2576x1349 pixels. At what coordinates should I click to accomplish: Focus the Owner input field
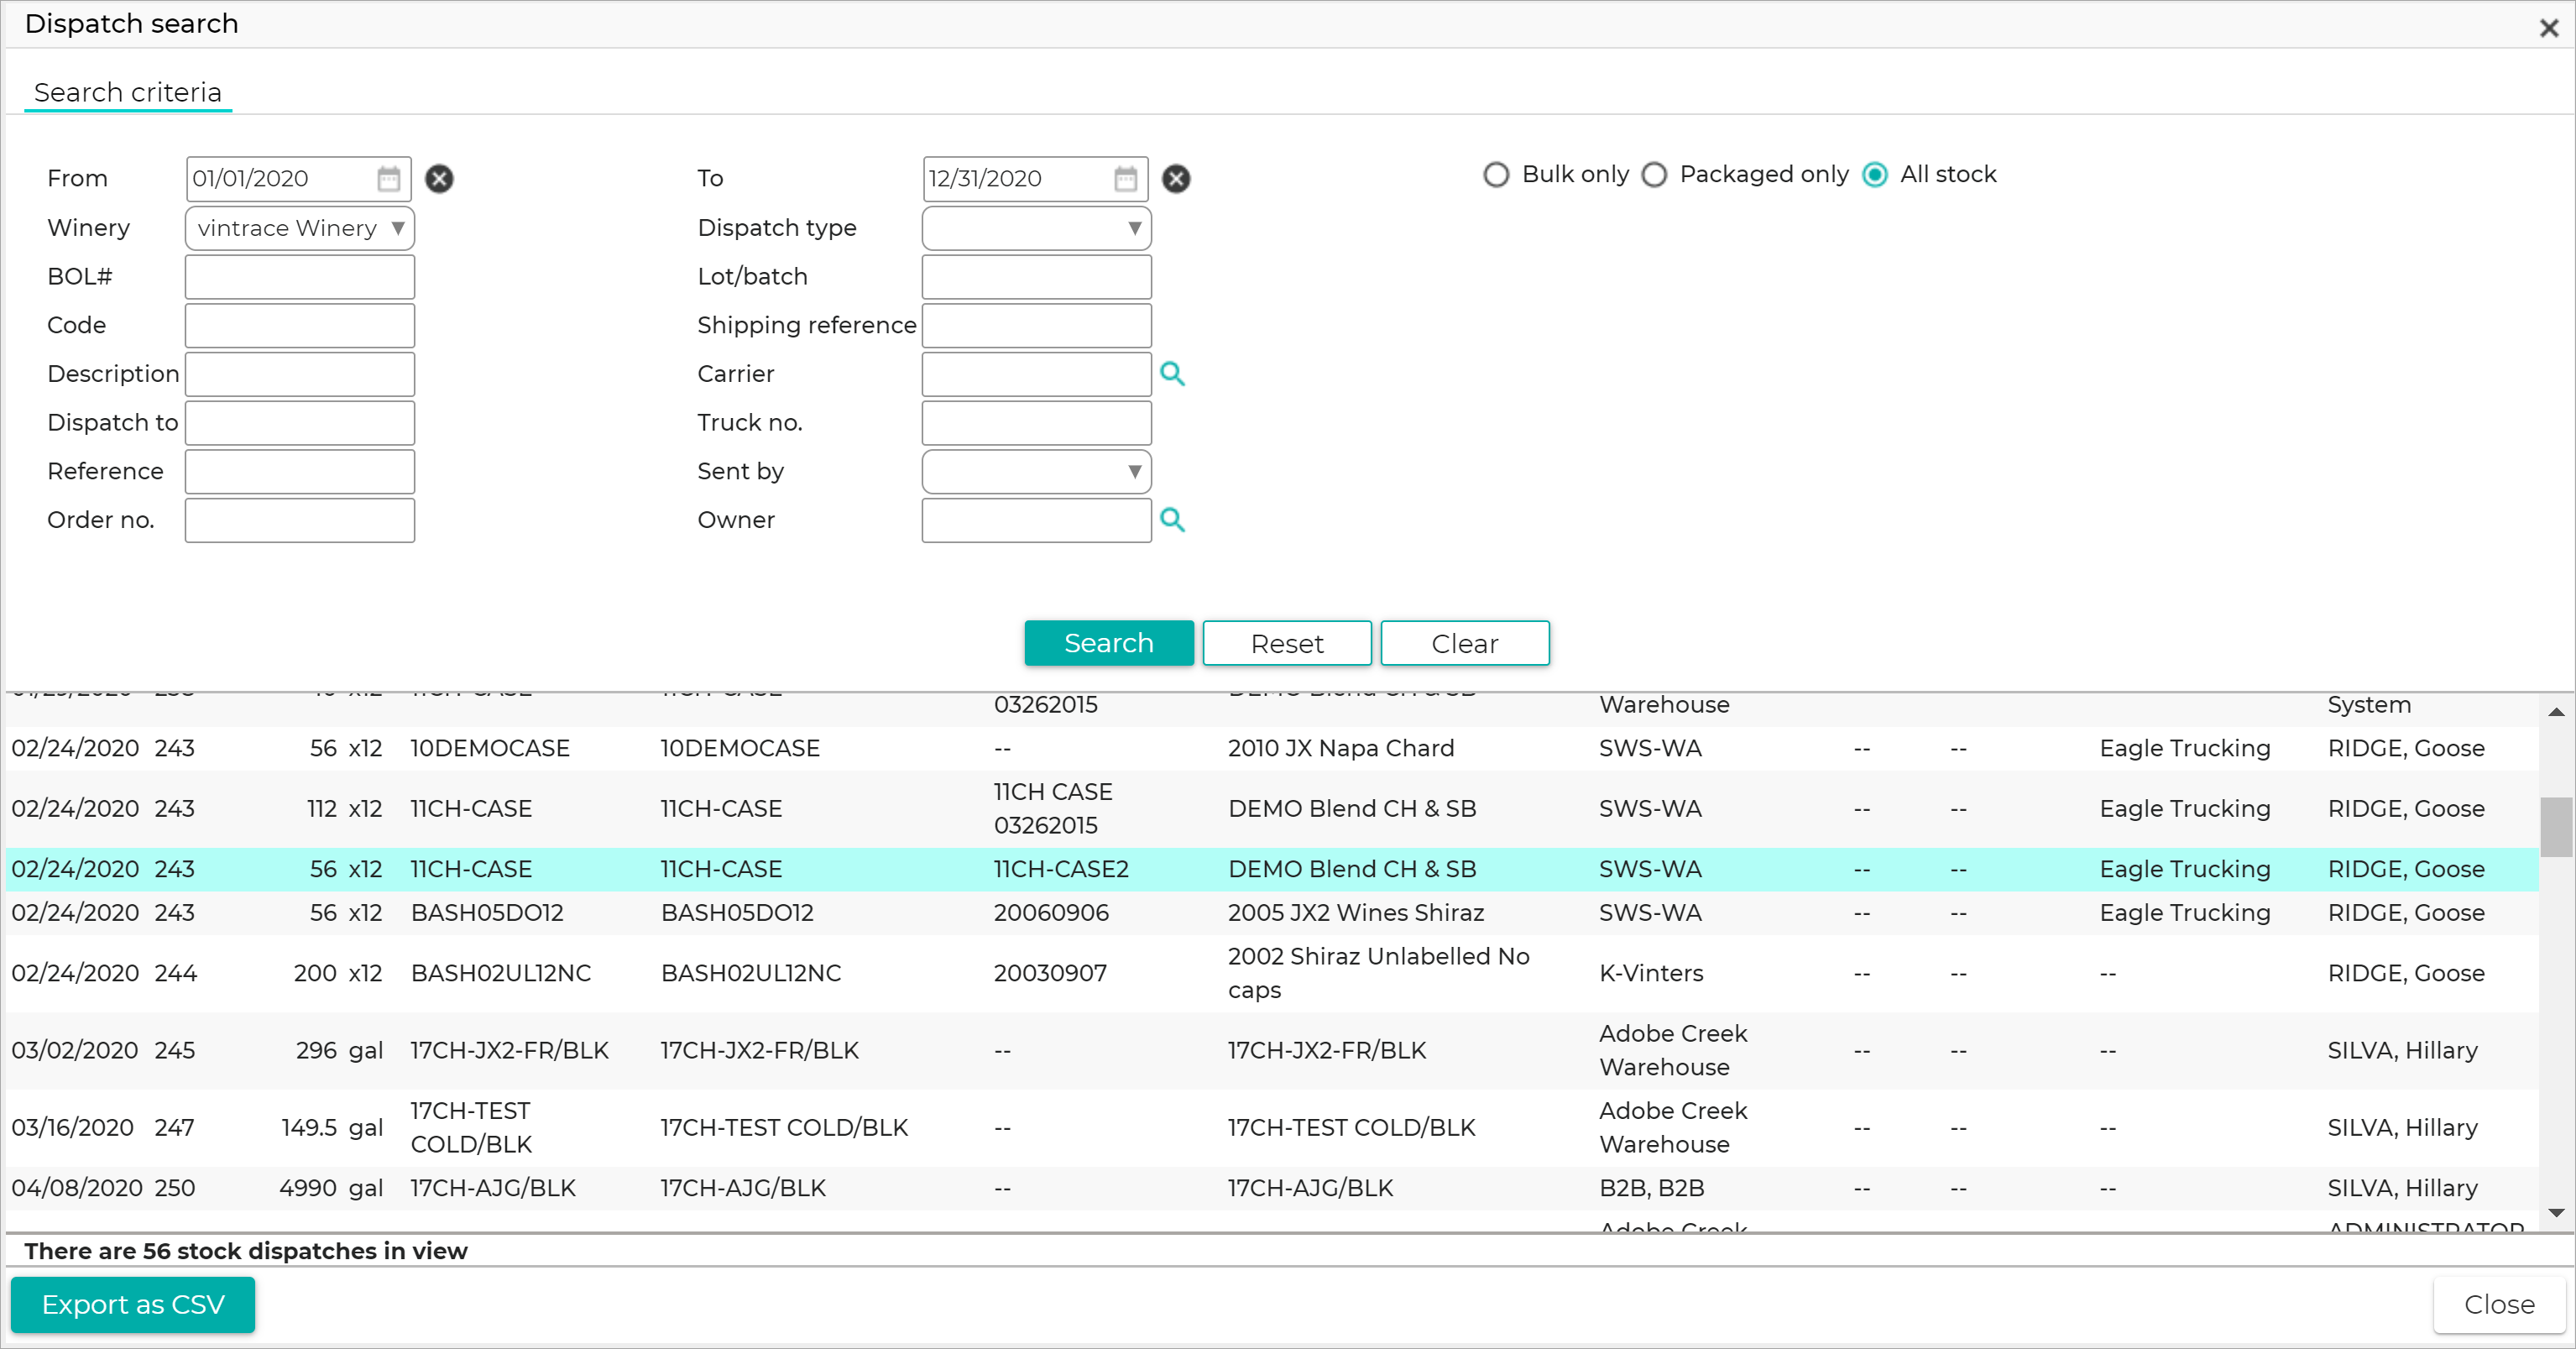[x=1036, y=520]
